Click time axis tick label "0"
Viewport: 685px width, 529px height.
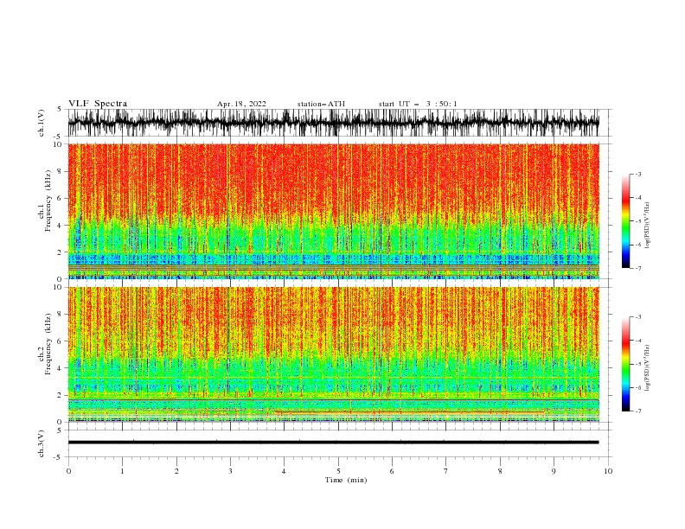[68, 471]
